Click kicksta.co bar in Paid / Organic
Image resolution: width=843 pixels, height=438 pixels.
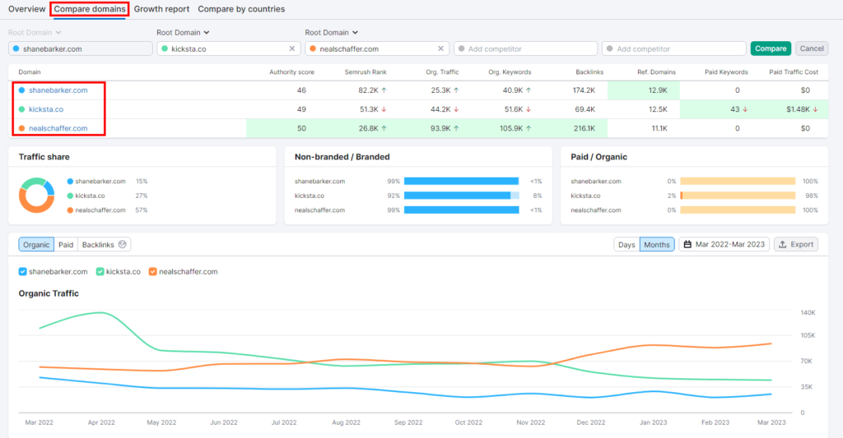[x=738, y=196]
